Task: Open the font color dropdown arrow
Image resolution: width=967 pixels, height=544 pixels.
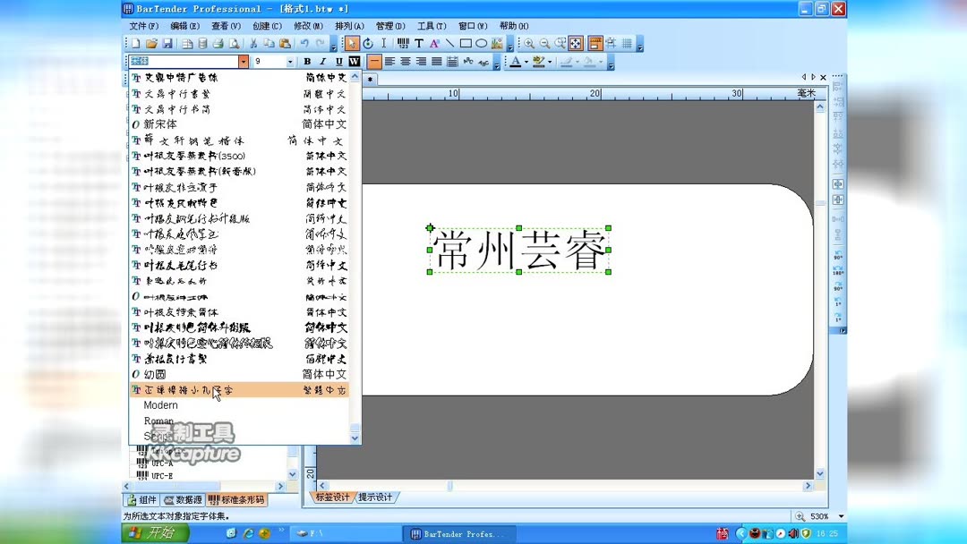Action: pos(525,61)
